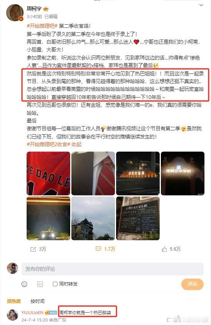Open red KE DAO LE jersey photo
The height and width of the screenshot is (325, 211).
click(x=48, y=173)
